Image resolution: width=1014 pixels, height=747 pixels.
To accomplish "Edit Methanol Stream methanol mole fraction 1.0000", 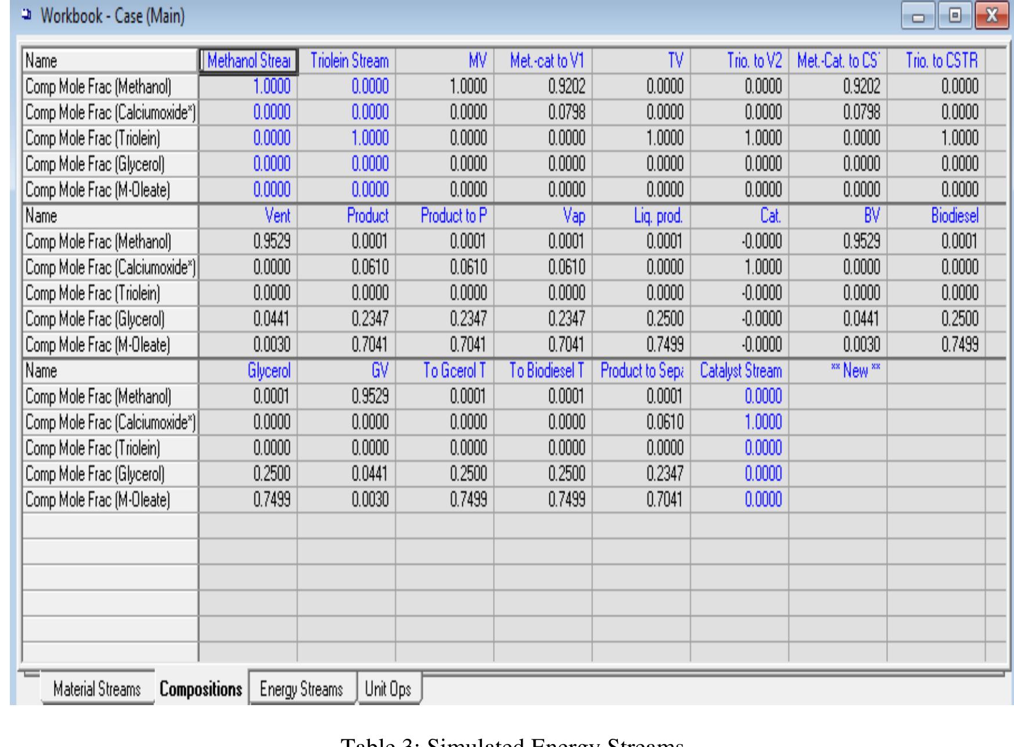I will click(249, 87).
